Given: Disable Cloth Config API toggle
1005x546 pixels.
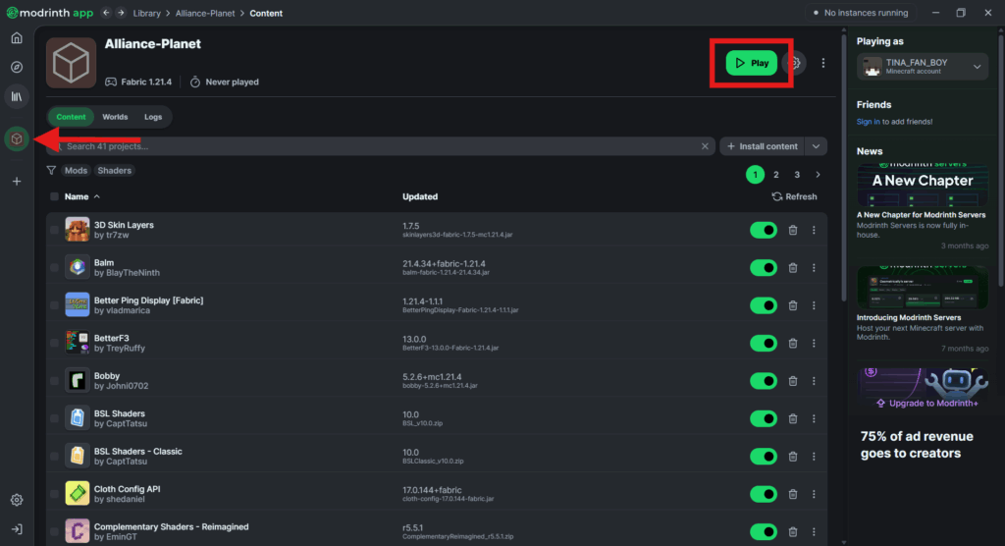Looking at the screenshot, I should (x=764, y=494).
